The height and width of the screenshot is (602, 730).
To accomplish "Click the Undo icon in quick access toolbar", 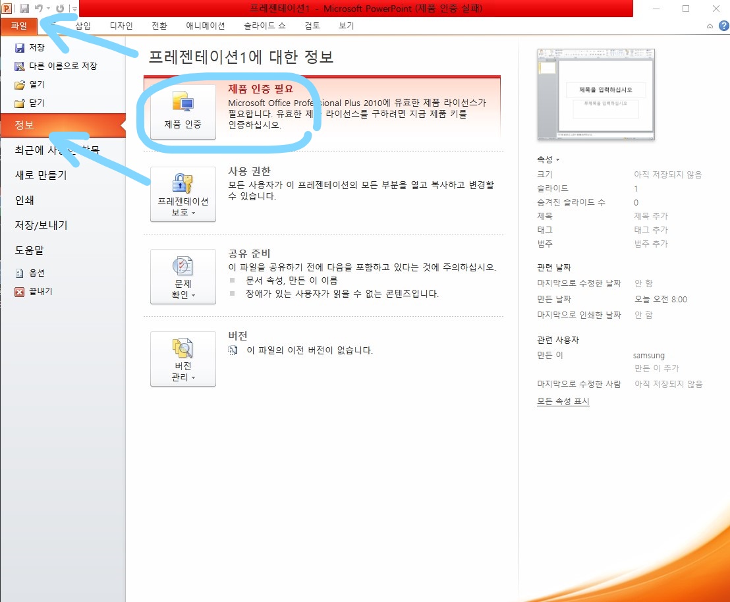I will click(39, 9).
